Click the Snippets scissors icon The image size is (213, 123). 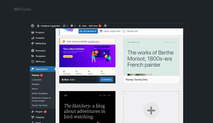[33, 117]
